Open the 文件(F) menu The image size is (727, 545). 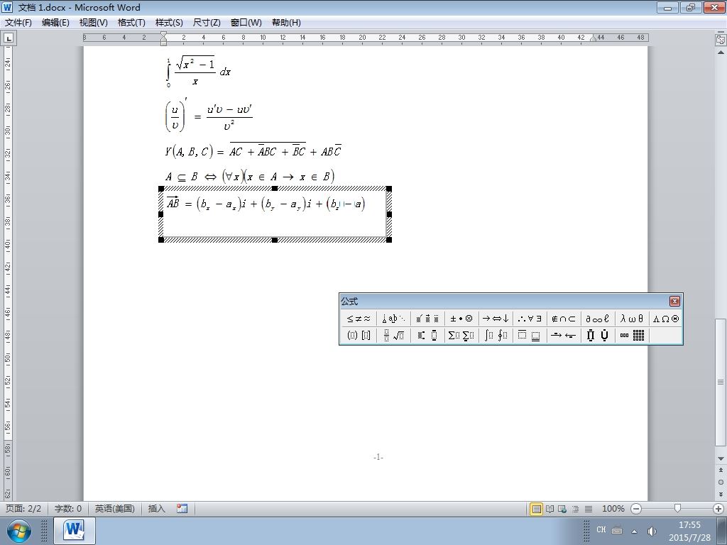click(18, 23)
